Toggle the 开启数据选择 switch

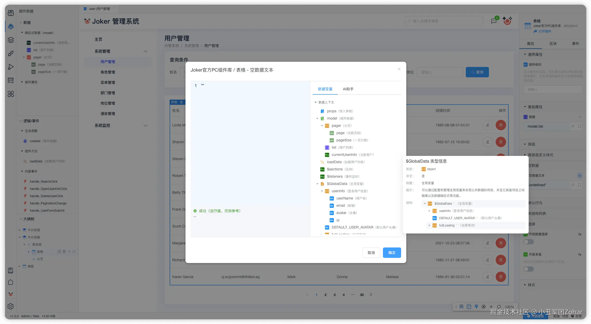[x=528, y=242]
